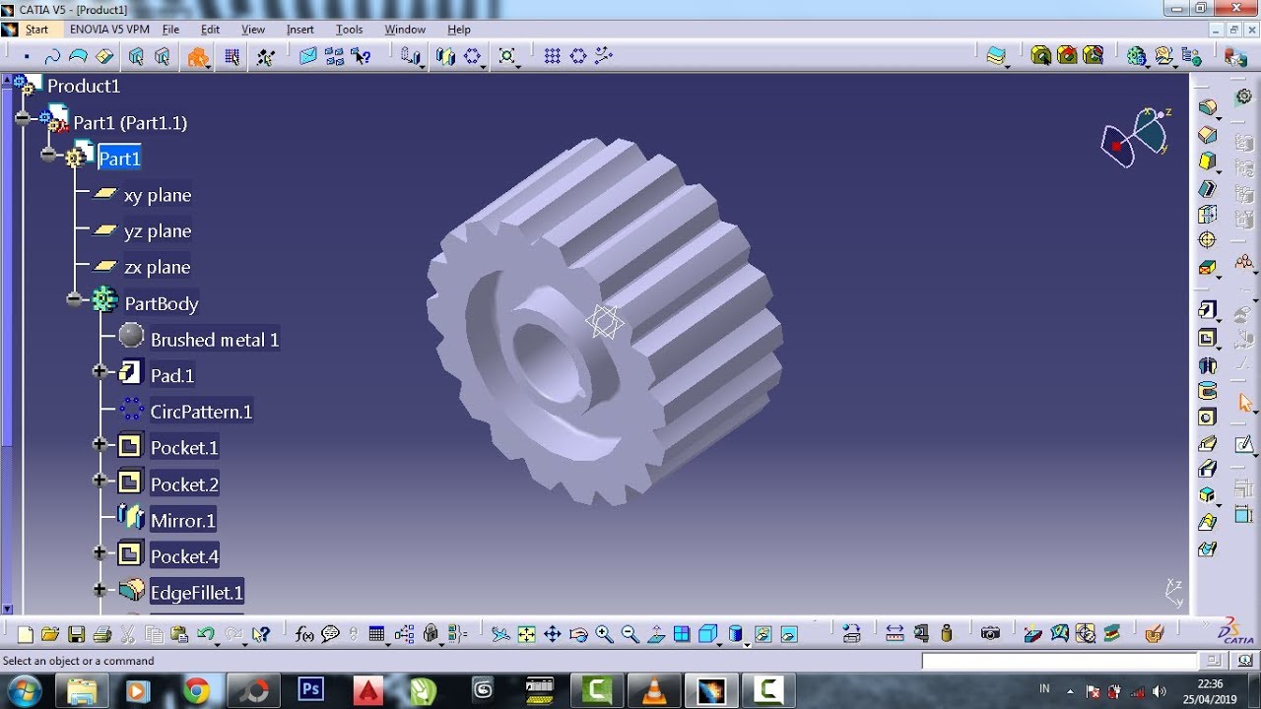Select Mirror.1 in the tree
This screenshot has width=1261, height=709.
pyautogui.click(x=182, y=521)
